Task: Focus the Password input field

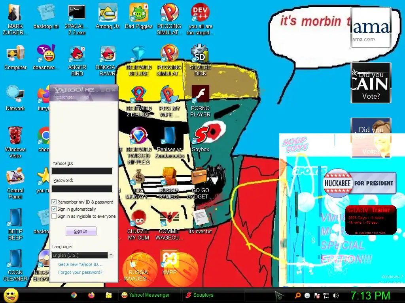Action: coord(82,189)
